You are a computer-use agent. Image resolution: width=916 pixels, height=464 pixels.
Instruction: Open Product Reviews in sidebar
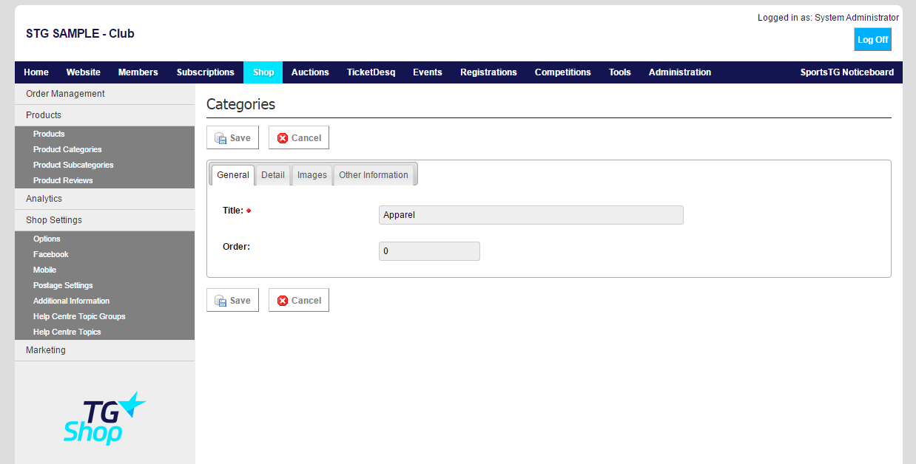(x=63, y=180)
